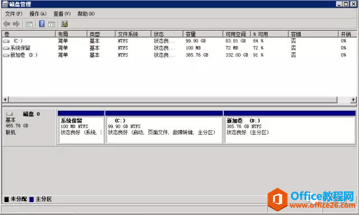The height and width of the screenshot is (215, 359).
Task: Click the 365.76 GB capacity cell in list
Action: click(x=197, y=55)
